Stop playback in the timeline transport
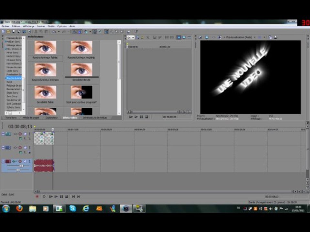The height and width of the screenshot is (232, 310). click(x=67, y=197)
